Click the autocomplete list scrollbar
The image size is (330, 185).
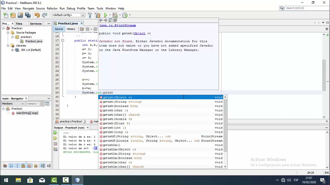pos(225,126)
